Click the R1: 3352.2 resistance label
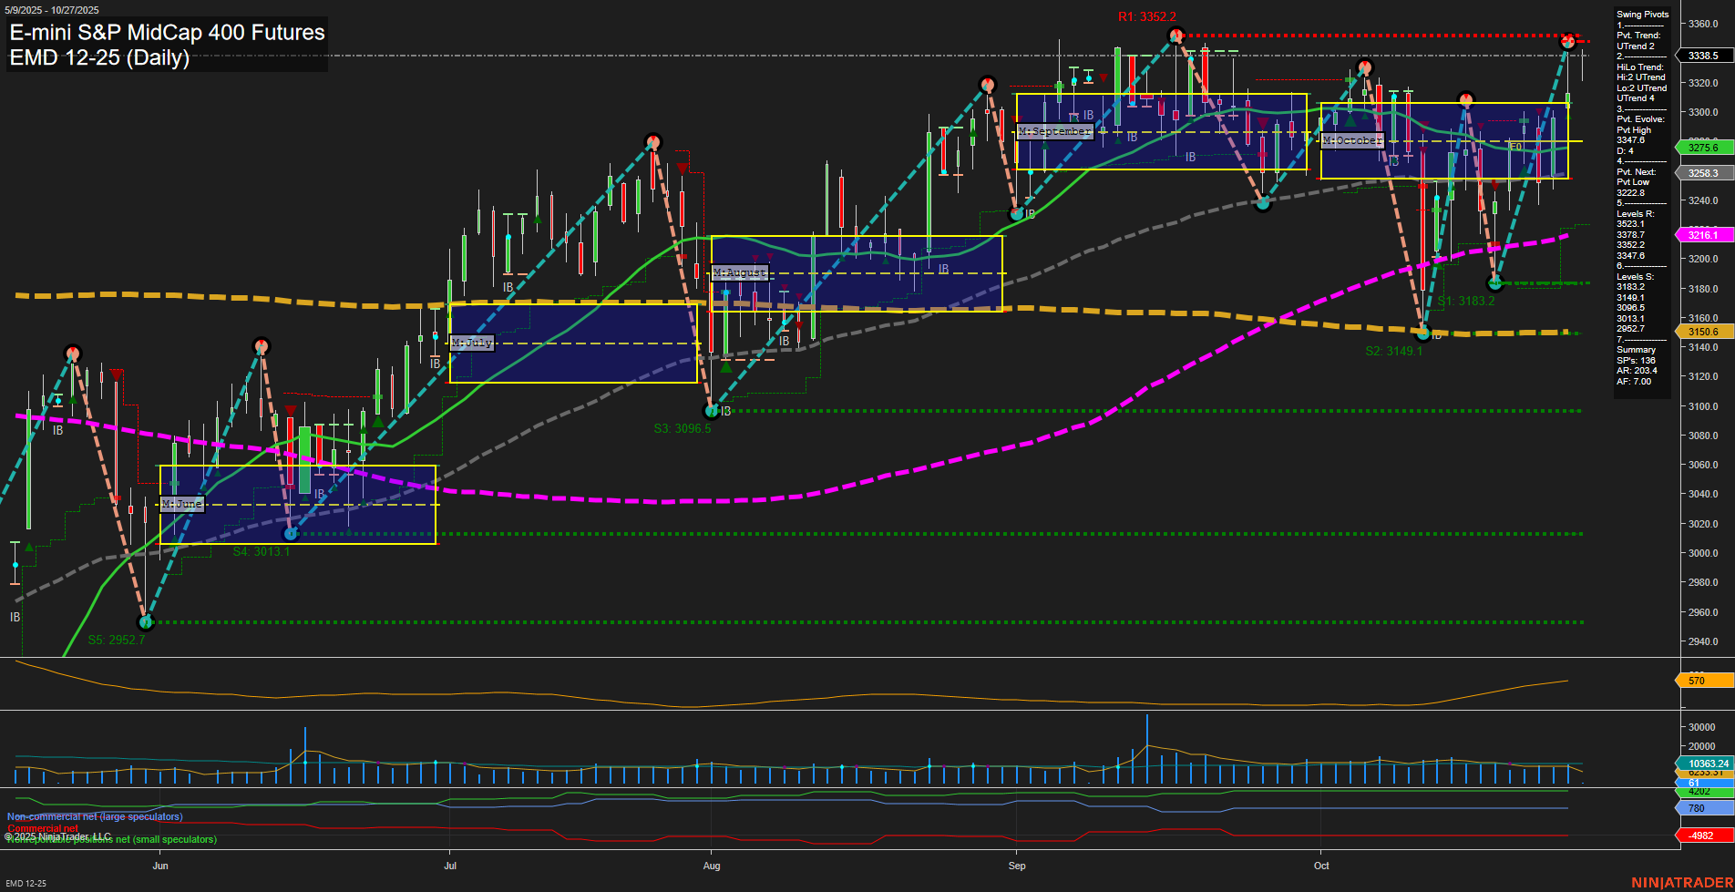 [x=1145, y=15]
